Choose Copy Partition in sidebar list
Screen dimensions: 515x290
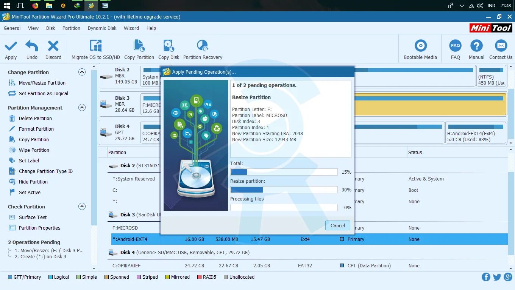tap(34, 139)
